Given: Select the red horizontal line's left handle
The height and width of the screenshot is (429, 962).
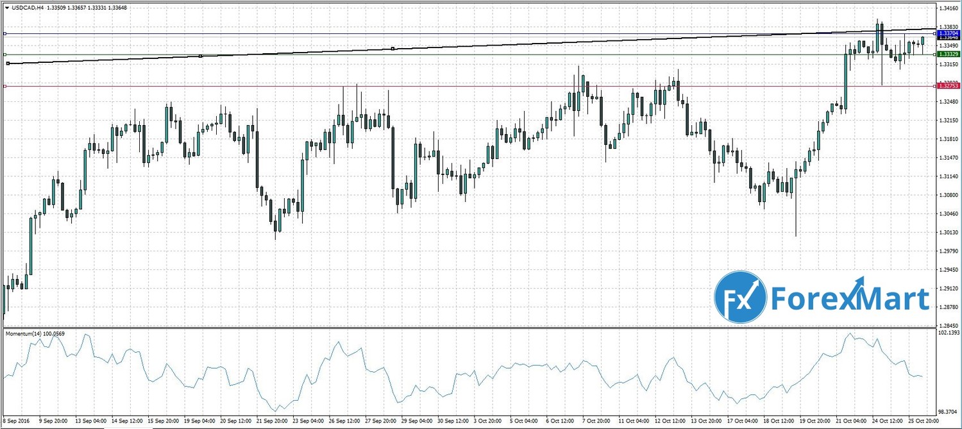Looking at the screenshot, I should (4, 86).
